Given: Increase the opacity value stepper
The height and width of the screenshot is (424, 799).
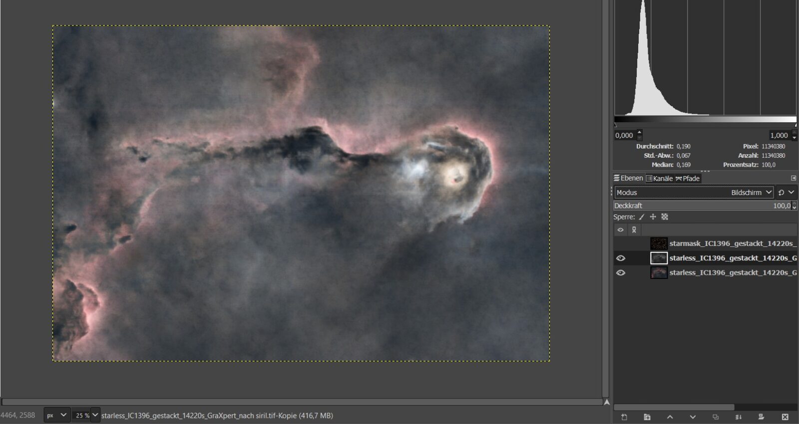Looking at the screenshot, I should 795,204.
